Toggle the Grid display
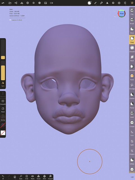This screenshot has height=180, width=135. pos(27,177)
